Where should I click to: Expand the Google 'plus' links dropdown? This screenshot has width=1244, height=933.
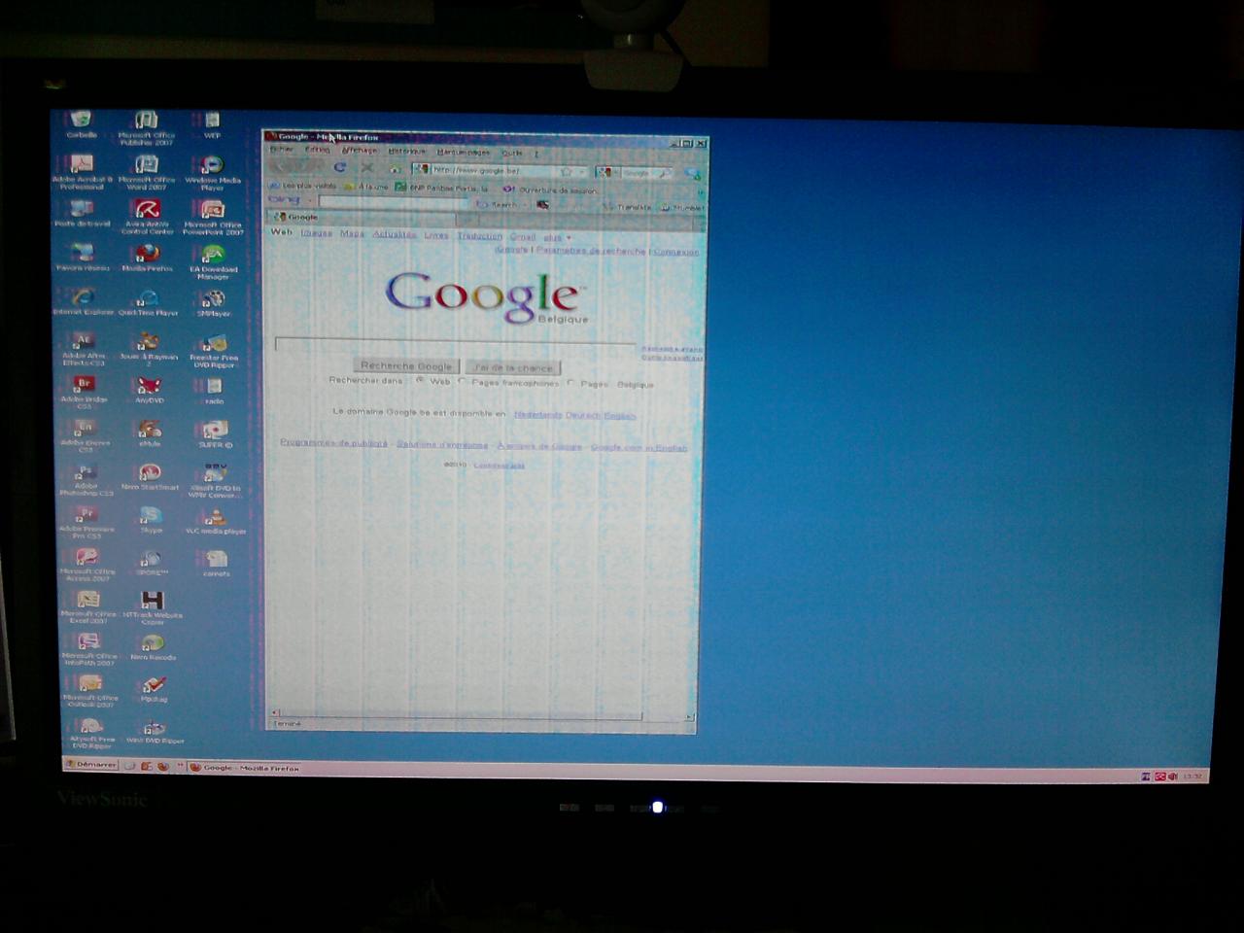point(557,237)
